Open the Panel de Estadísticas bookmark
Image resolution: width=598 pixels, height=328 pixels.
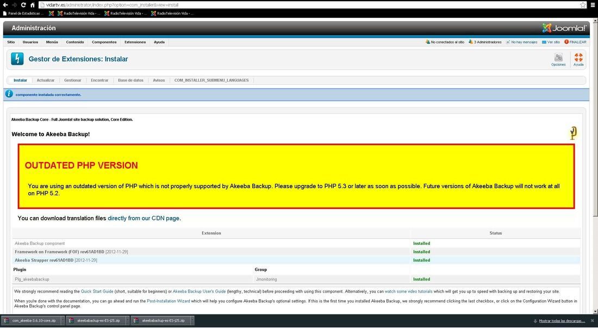[23, 14]
